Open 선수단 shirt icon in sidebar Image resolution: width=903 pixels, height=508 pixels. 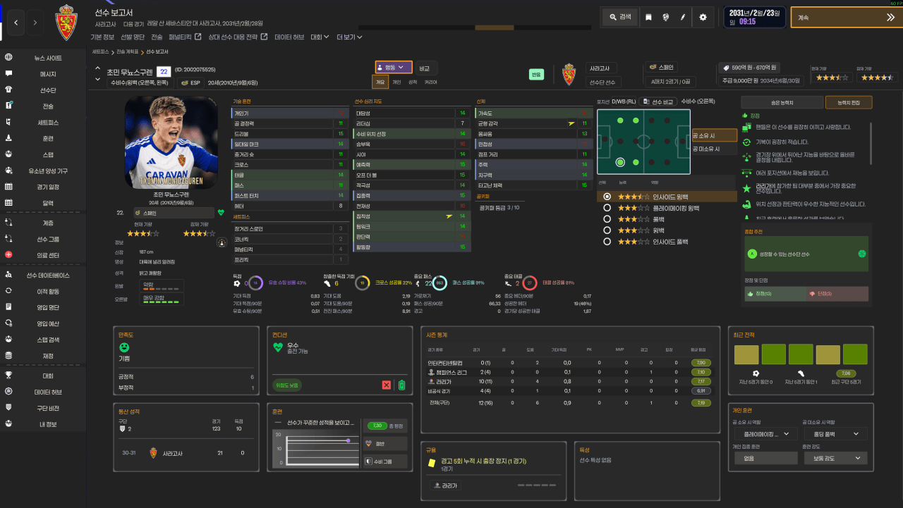(x=8, y=90)
